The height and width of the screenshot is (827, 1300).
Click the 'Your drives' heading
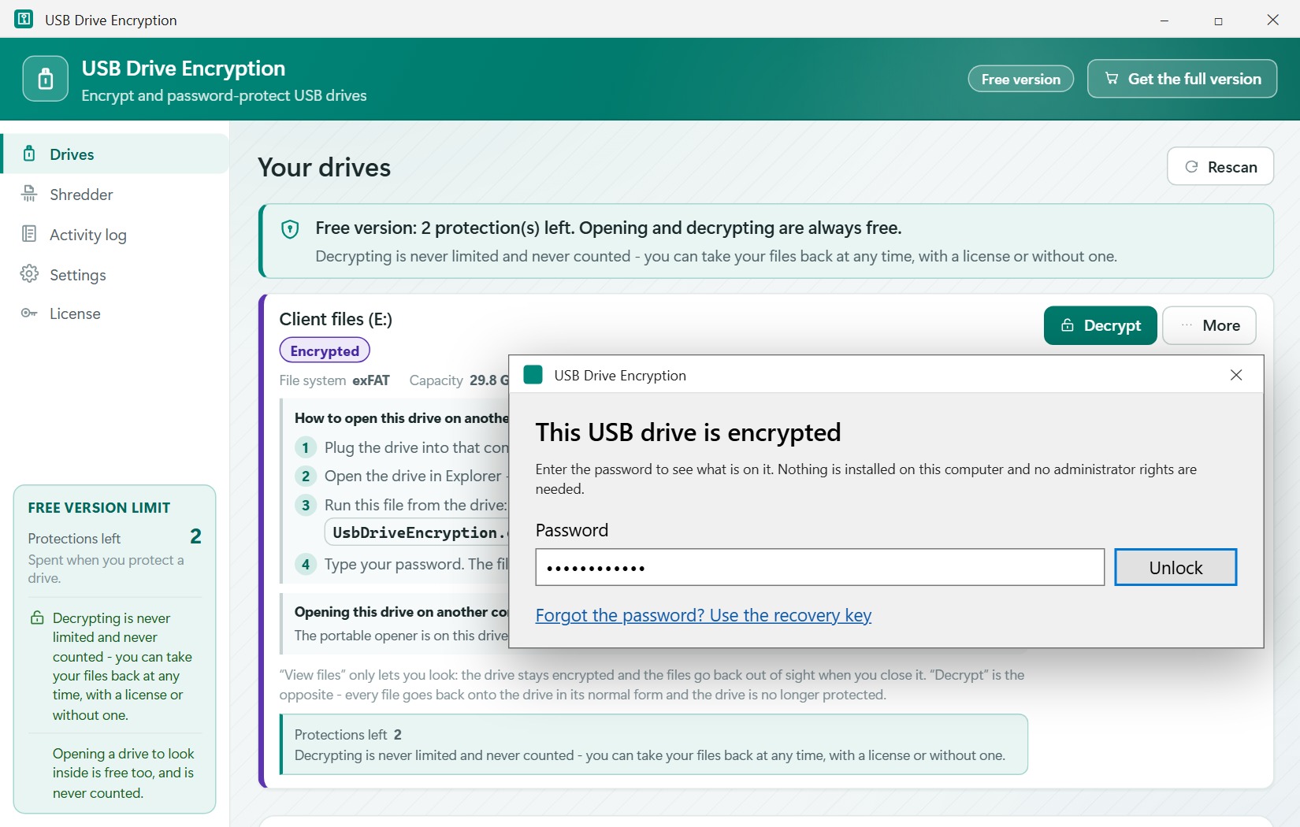[324, 168]
